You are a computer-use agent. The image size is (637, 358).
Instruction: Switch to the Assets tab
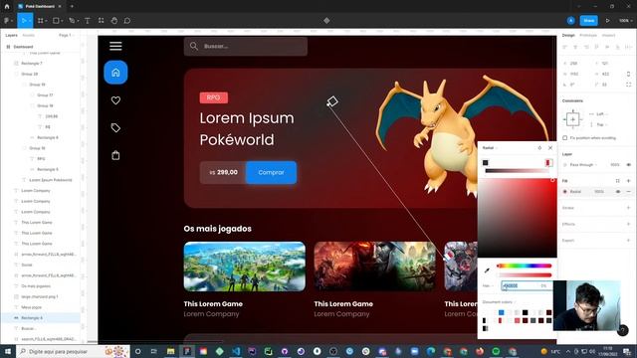(x=29, y=36)
